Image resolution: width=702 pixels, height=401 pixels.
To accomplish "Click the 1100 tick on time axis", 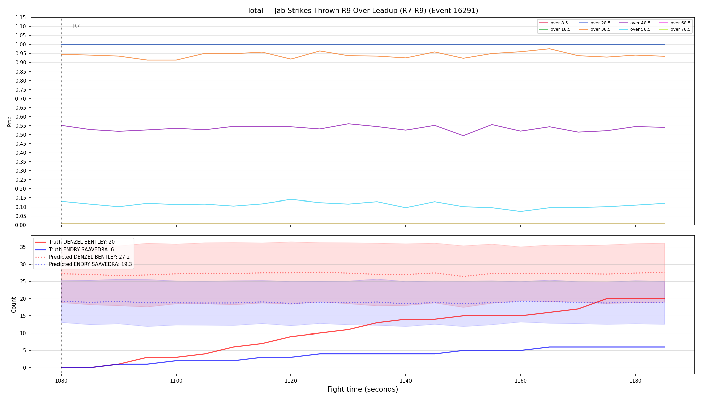I will [x=176, y=381].
